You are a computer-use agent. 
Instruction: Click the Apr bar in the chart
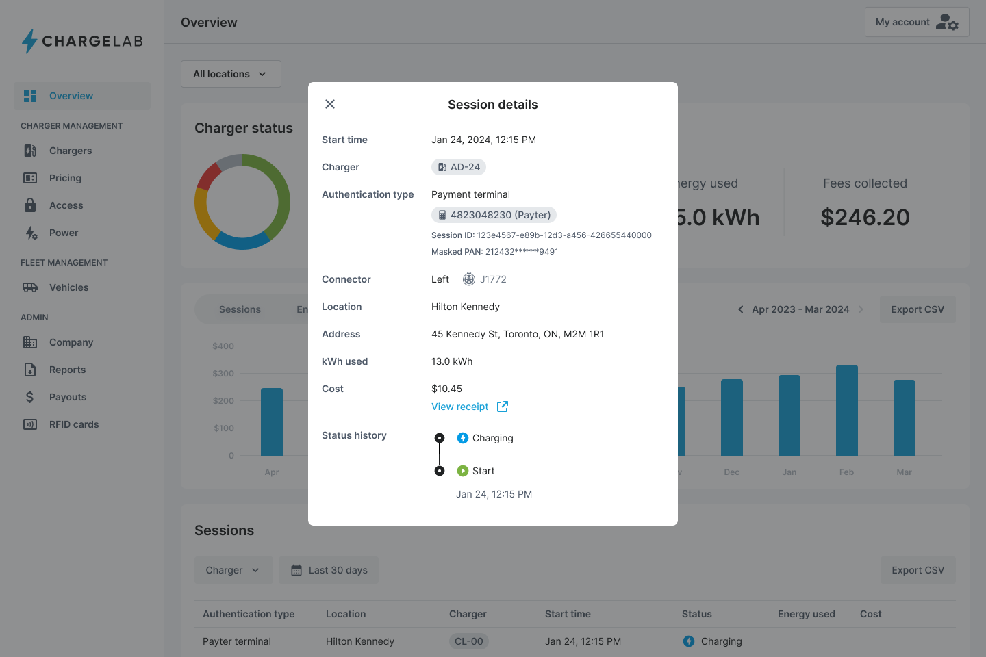pos(272,422)
